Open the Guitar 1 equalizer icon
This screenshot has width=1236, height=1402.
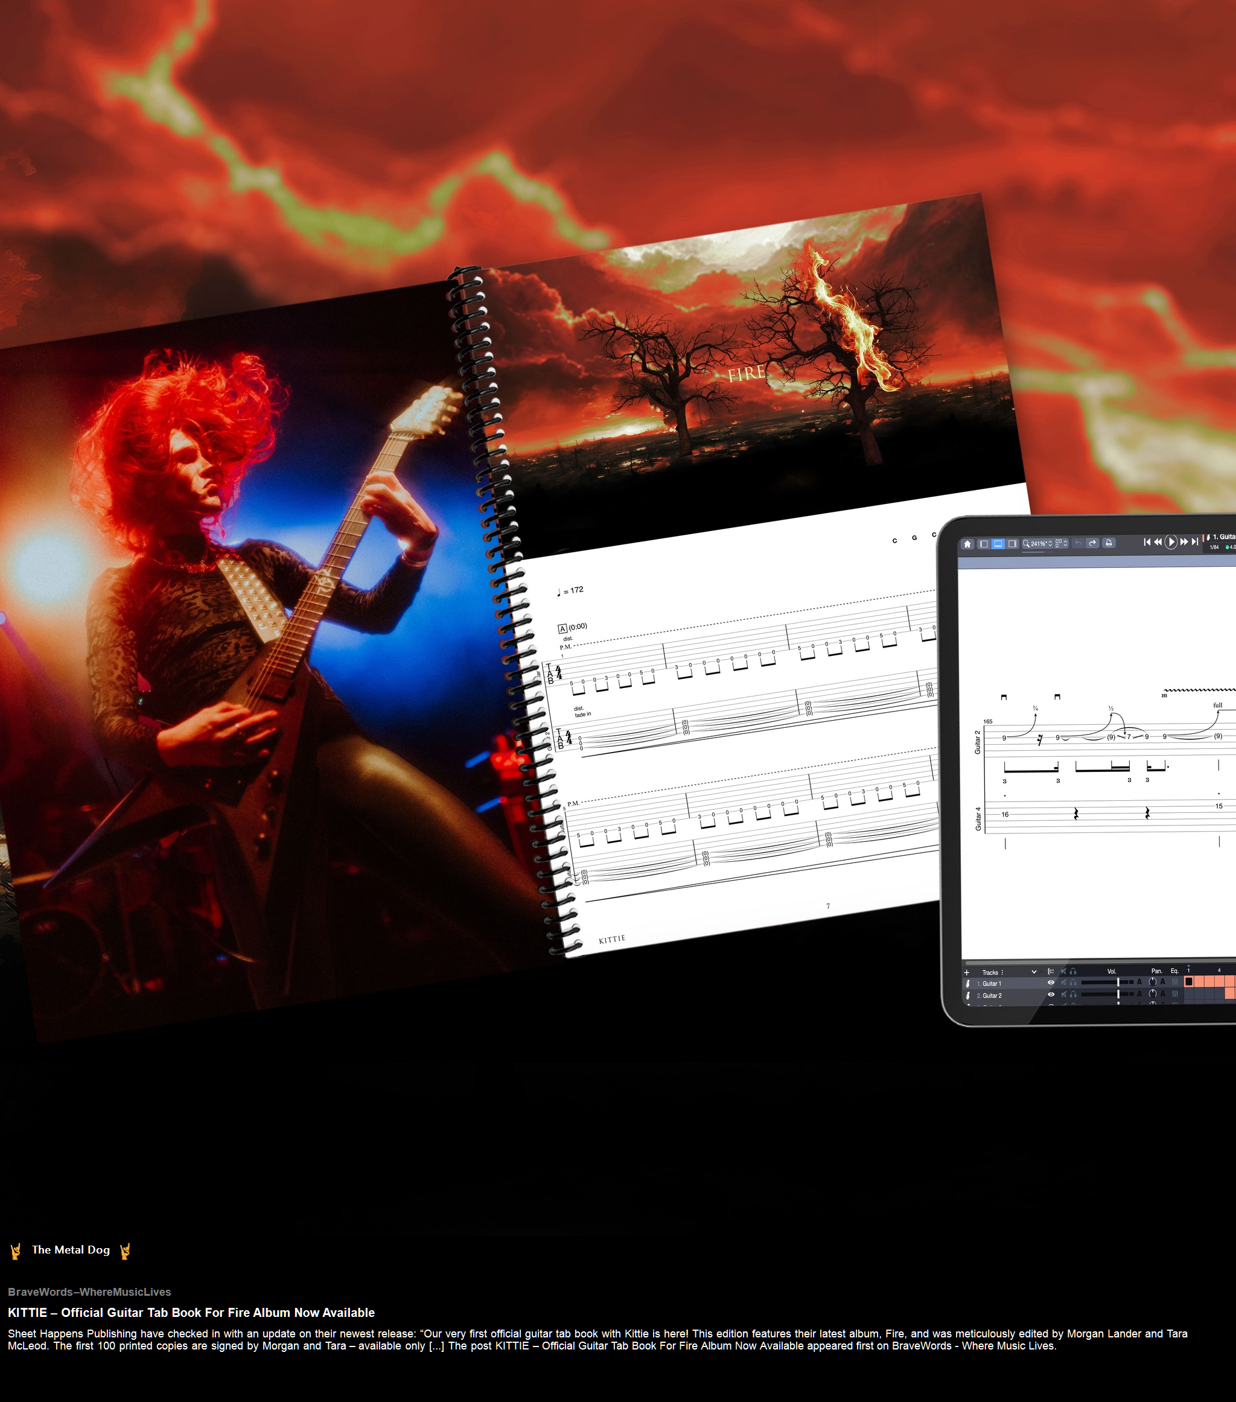[1175, 982]
